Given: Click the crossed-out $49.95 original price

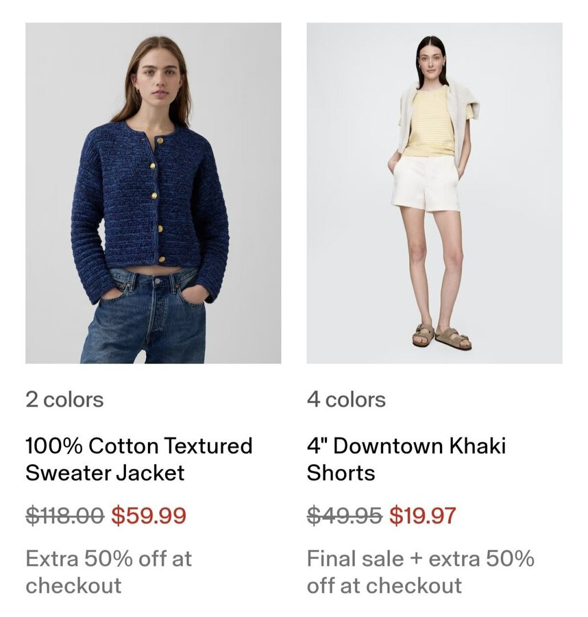Looking at the screenshot, I should pyautogui.click(x=344, y=516).
